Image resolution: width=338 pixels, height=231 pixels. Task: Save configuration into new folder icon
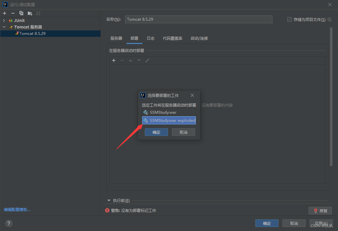(x=30, y=13)
